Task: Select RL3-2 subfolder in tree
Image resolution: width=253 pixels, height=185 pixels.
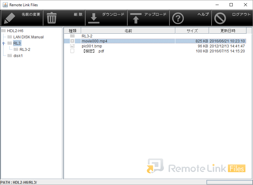Action: pyautogui.click(x=25, y=50)
